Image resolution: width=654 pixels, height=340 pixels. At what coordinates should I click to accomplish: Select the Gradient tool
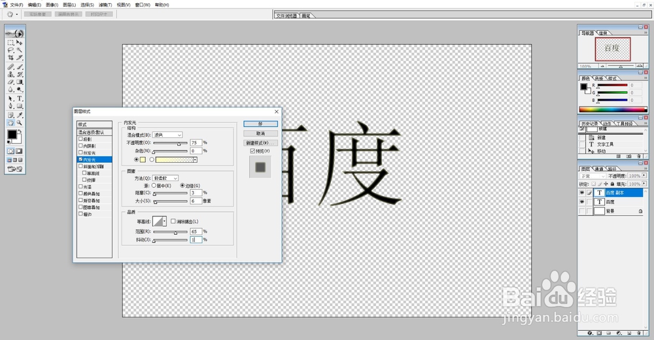pos(19,82)
